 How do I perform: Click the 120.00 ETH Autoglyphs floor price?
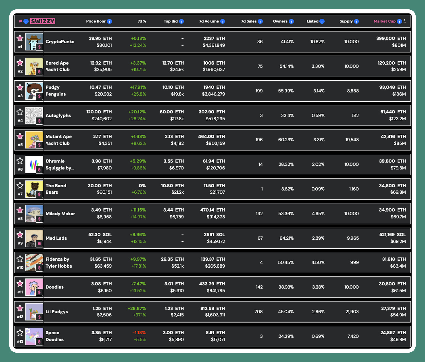point(99,112)
